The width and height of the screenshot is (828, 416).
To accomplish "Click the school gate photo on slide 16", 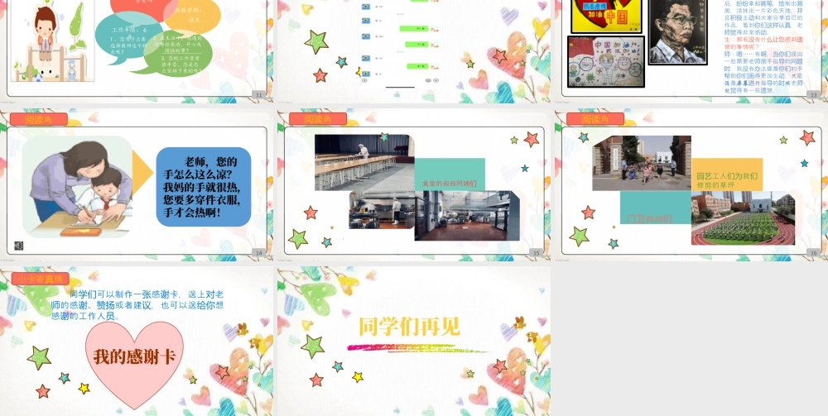I will coord(642,163).
